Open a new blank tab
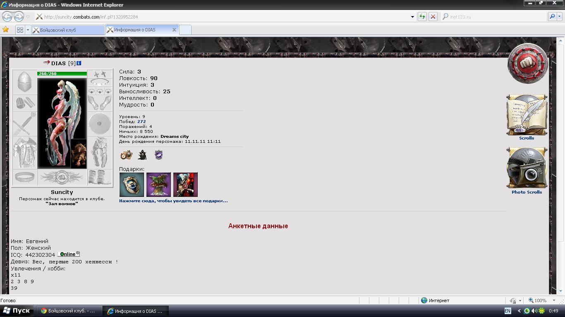Viewport: 565px width, 317px height. pyautogui.click(x=185, y=30)
